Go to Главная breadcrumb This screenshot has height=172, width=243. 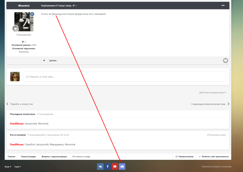click(x=11, y=156)
